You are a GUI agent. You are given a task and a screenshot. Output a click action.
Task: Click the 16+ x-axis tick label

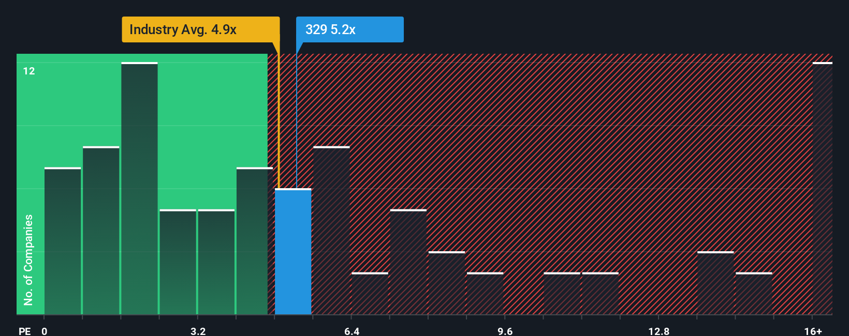click(x=813, y=331)
